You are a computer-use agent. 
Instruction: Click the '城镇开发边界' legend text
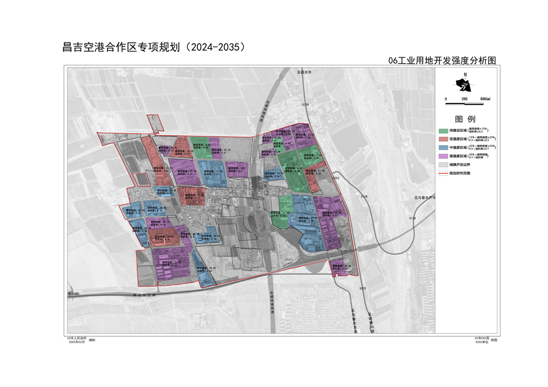[x=460, y=164]
